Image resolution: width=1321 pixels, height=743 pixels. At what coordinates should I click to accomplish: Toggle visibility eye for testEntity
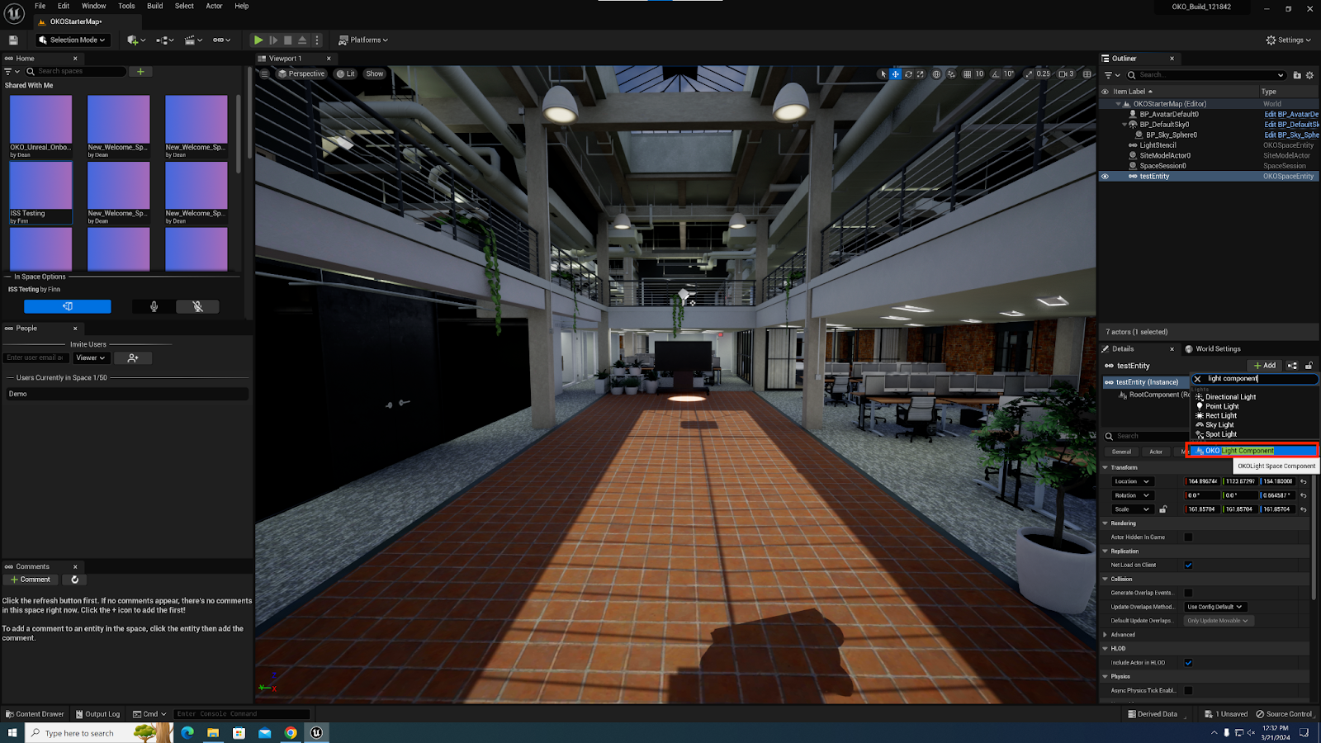1105,176
